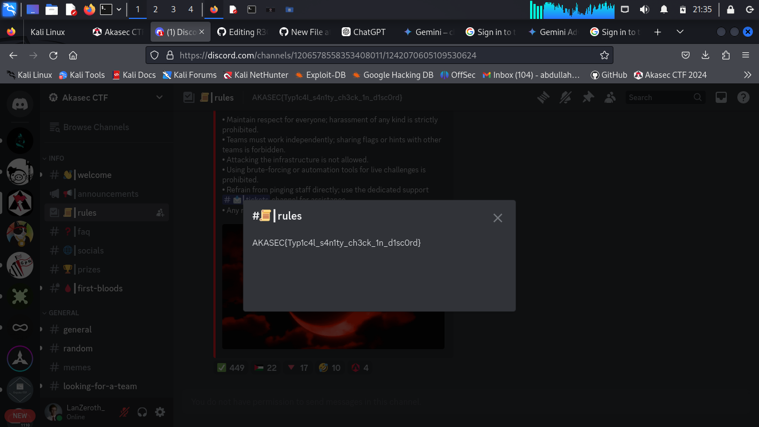
Task: Open the looking-for-a-team channel
Action: [x=107, y=386]
